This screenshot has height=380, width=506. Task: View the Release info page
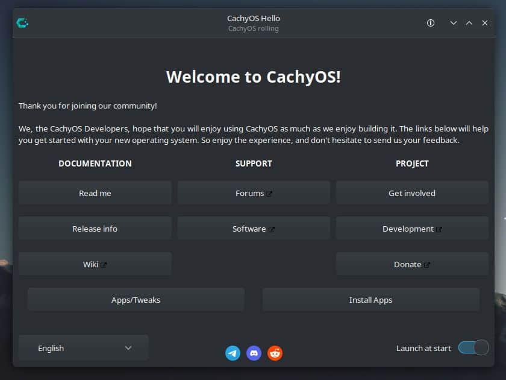(95, 229)
